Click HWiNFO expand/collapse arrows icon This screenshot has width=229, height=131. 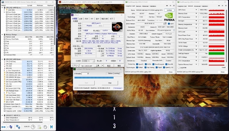click(x=3, y=127)
